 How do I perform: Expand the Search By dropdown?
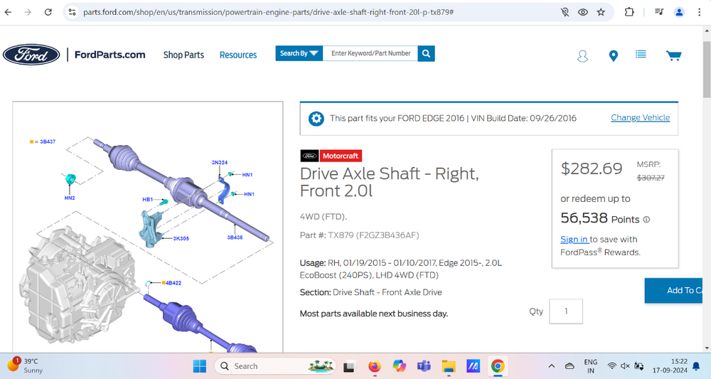click(x=299, y=53)
